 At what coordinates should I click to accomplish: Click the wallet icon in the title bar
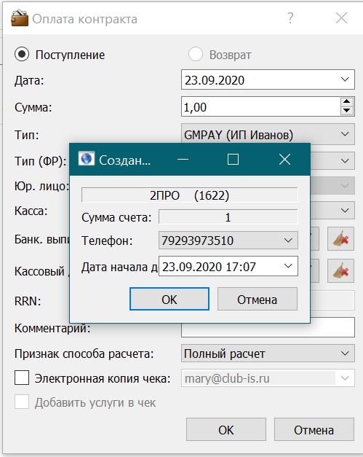pyautogui.click(x=20, y=18)
